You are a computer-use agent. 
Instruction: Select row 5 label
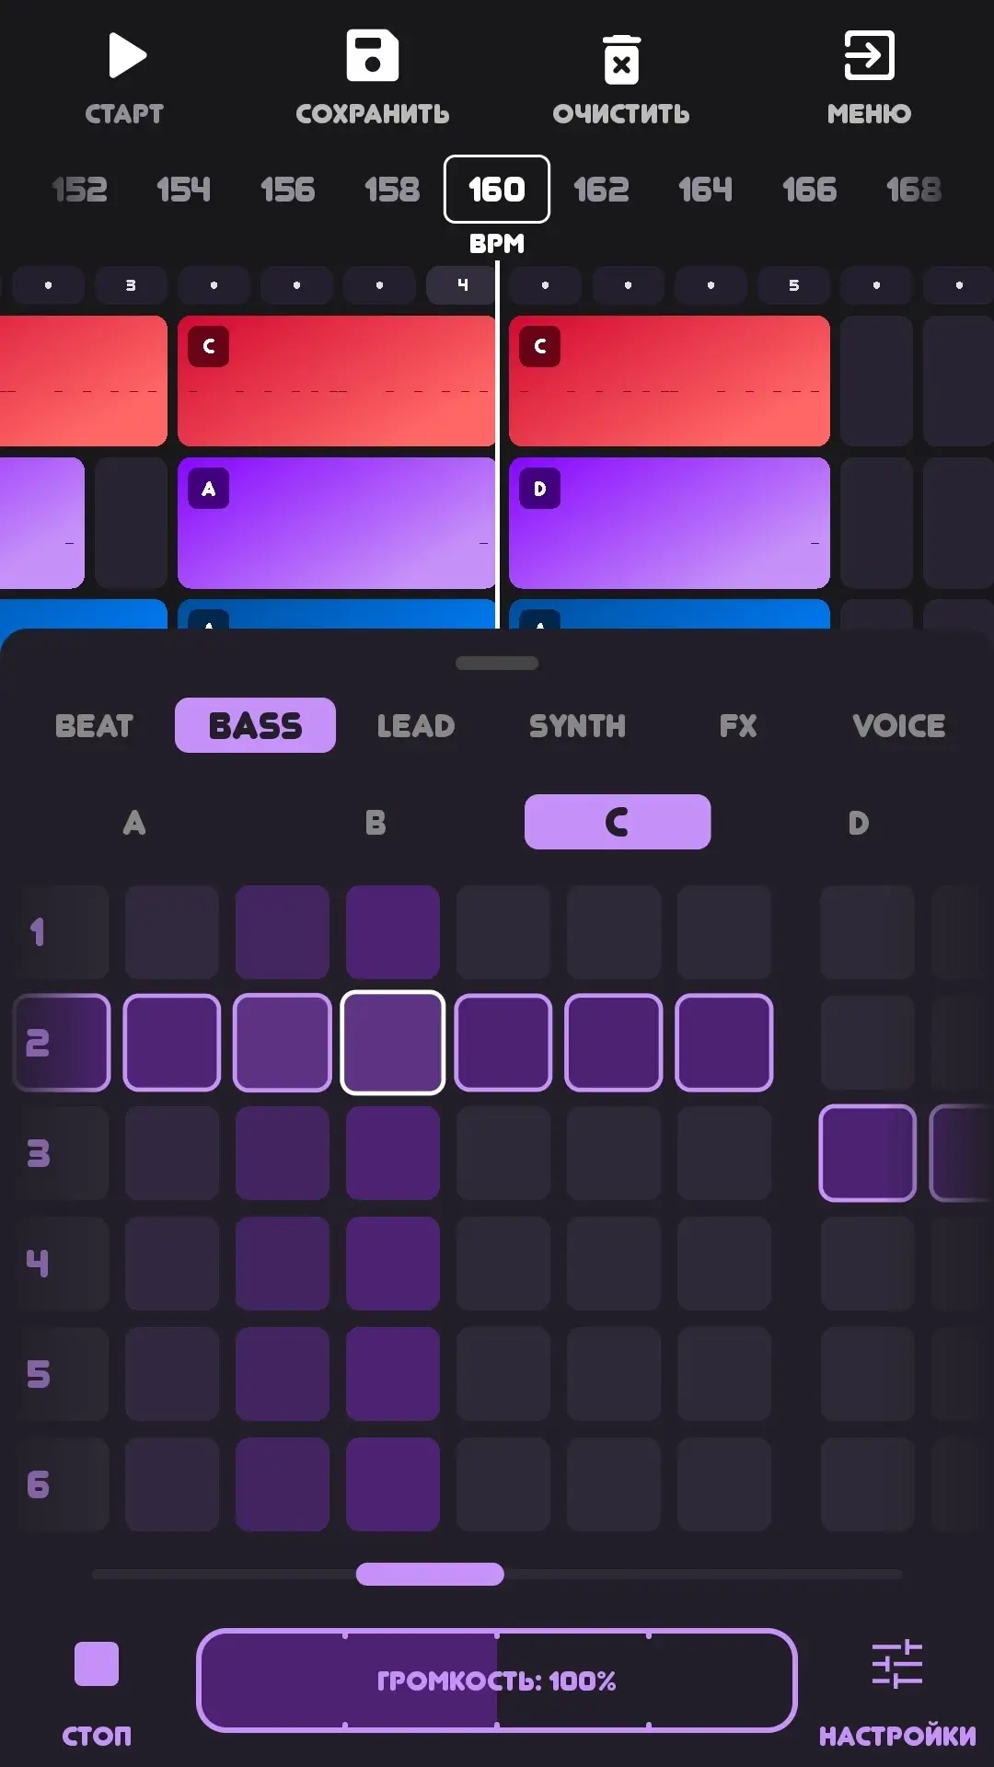(x=38, y=1374)
